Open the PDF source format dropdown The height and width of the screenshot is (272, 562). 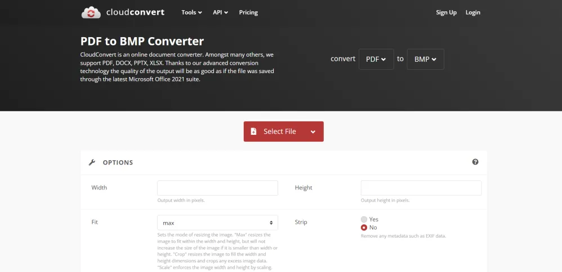(376, 59)
